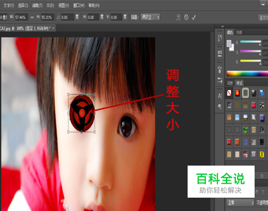Apply the rainbow diagonal stripes style swatch
This screenshot has width=268, height=211.
point(262,105)
